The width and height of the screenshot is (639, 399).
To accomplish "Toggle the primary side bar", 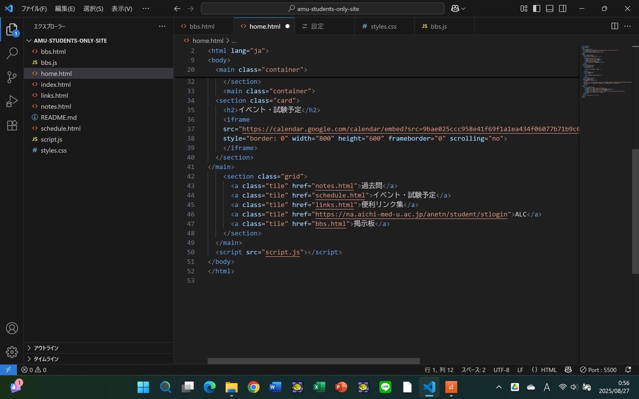I will [537, 8].
